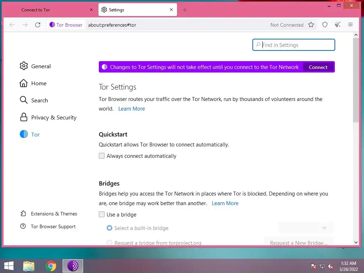Select the Settings tab
The image size is (364, 273).
(138, 10)
